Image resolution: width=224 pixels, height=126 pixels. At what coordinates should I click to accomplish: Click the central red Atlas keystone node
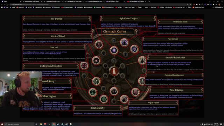[114, 71]
